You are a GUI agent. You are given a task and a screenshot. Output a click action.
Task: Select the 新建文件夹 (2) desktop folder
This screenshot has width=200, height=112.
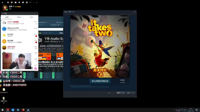(x=4, y=100)
